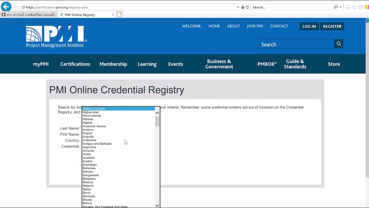Click the magnifier icon in browser search box
The width and height of the screenshot is (369, 208).
336,7
